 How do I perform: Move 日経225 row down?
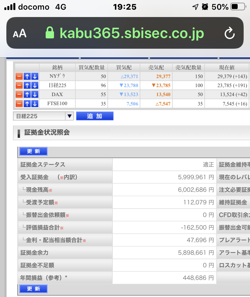click(35, 85)
